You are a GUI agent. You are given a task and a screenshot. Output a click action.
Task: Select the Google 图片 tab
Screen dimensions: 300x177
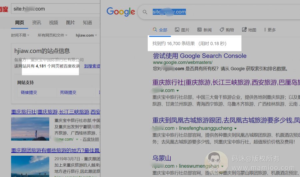pos(182,30)
